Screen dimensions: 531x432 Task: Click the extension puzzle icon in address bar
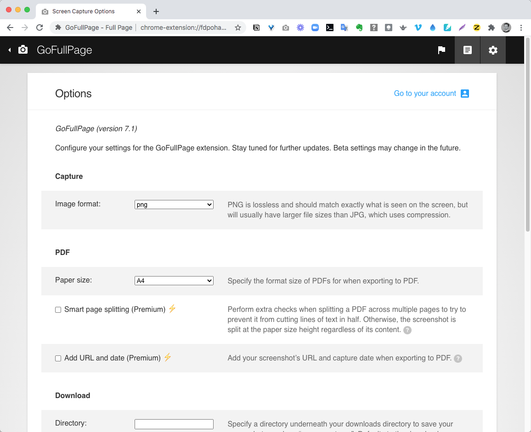coord(58,28)
